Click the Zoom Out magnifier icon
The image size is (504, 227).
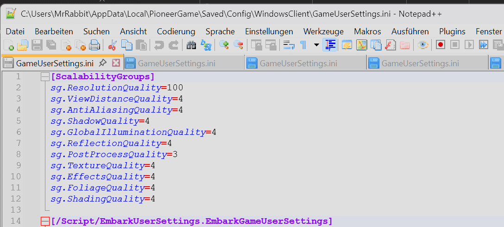click(239, 45)
